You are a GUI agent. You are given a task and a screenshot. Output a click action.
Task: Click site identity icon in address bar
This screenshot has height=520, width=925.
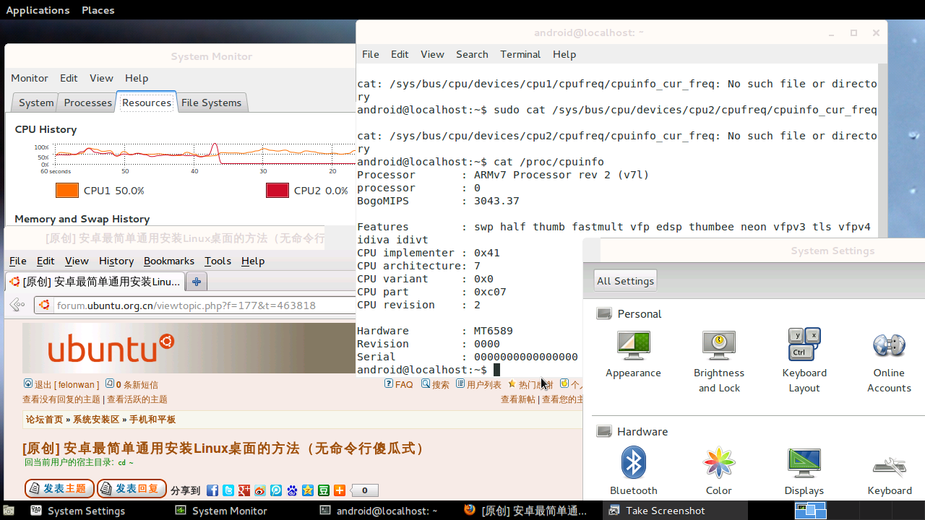45,305
